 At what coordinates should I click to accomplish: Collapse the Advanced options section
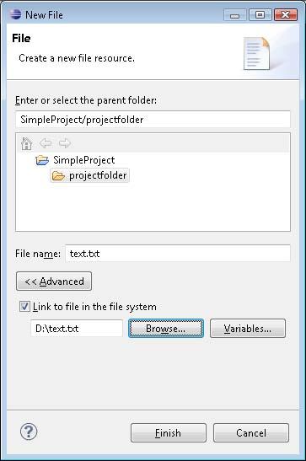[x=54, y=281]
